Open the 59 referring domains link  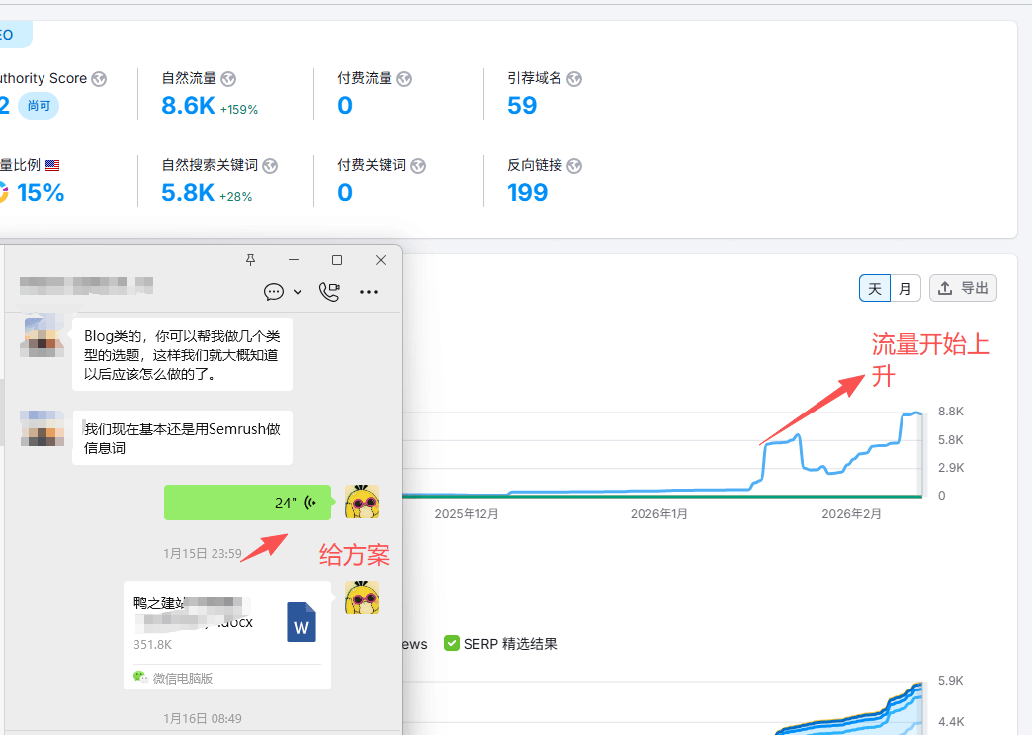pyautogui.click(x=522, y=106)
